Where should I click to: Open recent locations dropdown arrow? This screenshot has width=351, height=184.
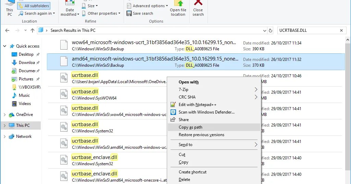point(25,30)
